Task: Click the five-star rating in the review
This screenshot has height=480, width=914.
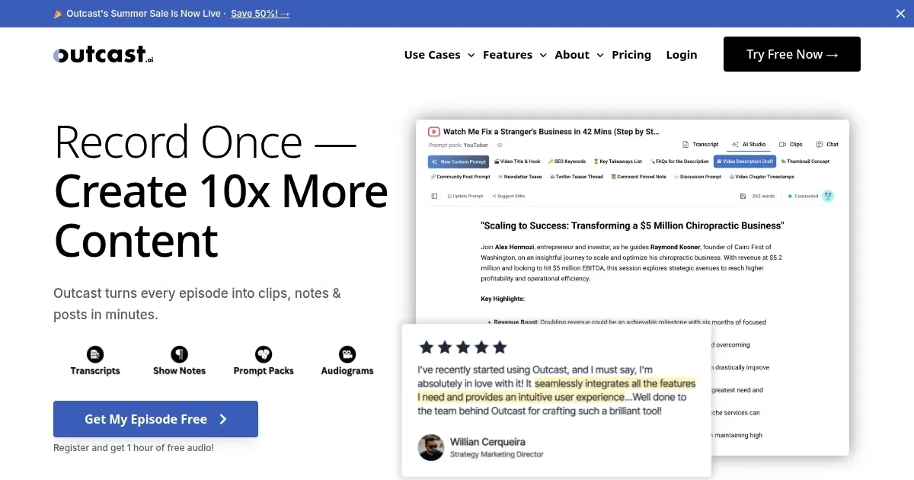Action: point(462,347)
